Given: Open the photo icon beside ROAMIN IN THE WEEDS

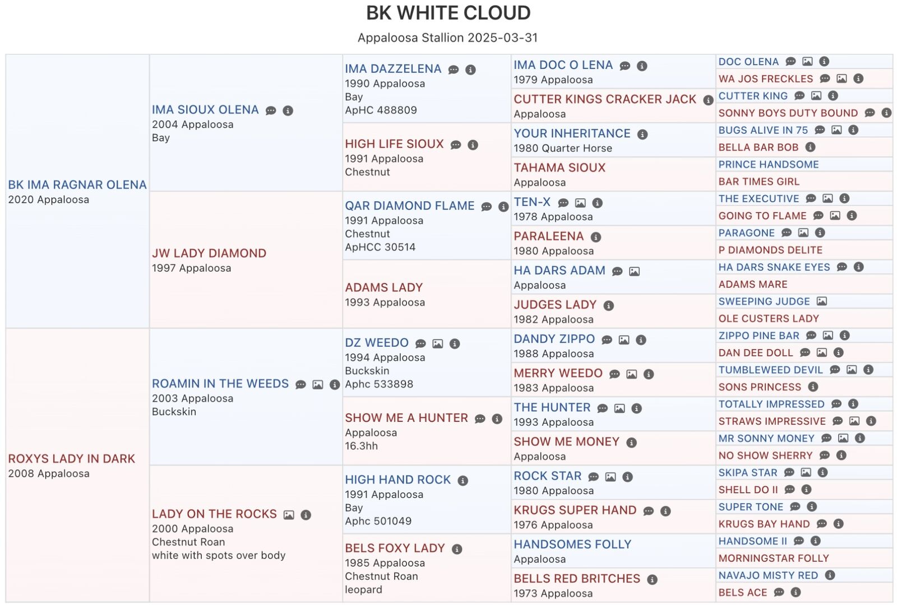Looking at the screenshot, I should pyautogui.click(x=318, y=385).
